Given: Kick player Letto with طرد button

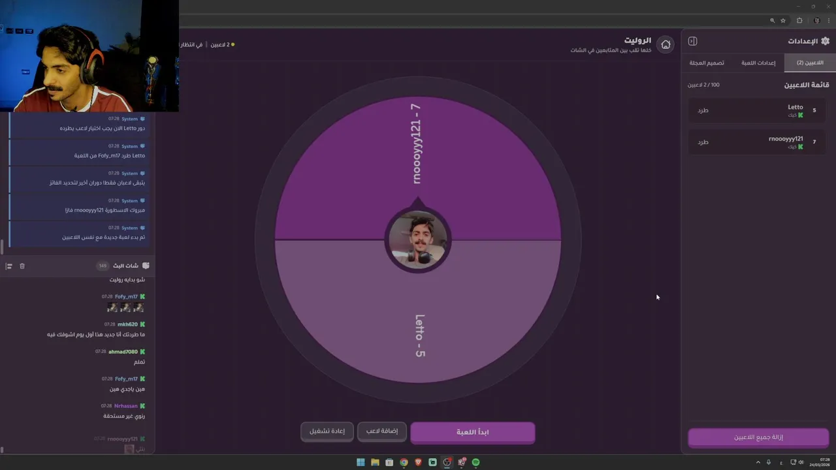Looking at the screenshot, I should [703, 110].
